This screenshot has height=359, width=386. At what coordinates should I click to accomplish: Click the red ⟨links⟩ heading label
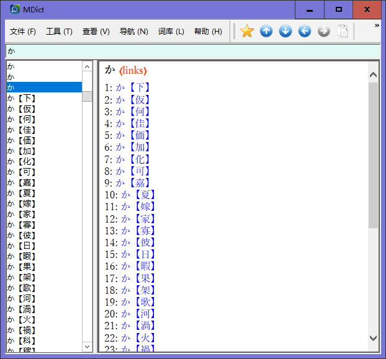click(x=133, y=71)
